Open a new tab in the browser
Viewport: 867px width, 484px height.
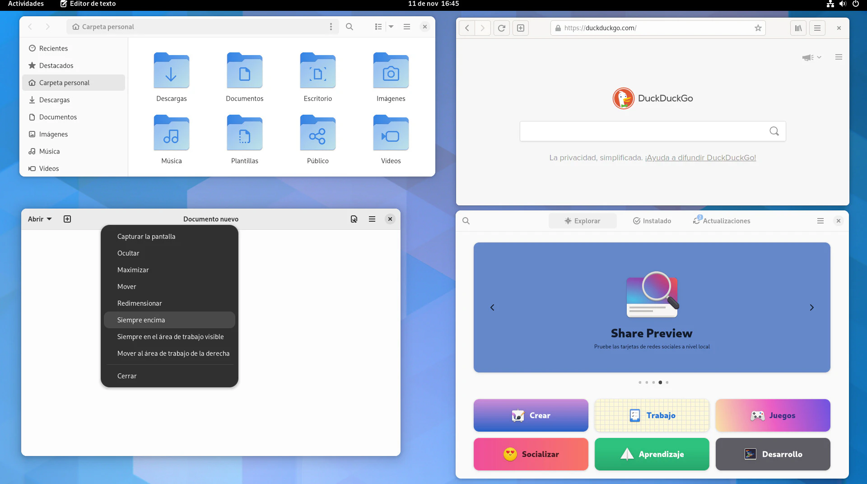520,28
